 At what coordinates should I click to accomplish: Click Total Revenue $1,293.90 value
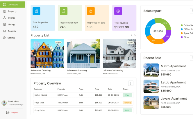coord(121,27)
